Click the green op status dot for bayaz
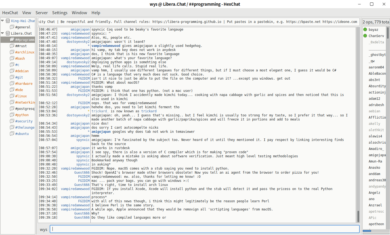 coord(365,29)
